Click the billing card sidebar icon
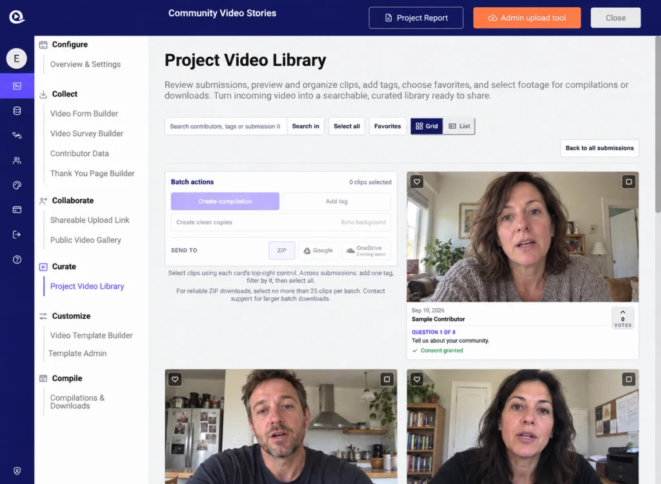 coord(17,210)
